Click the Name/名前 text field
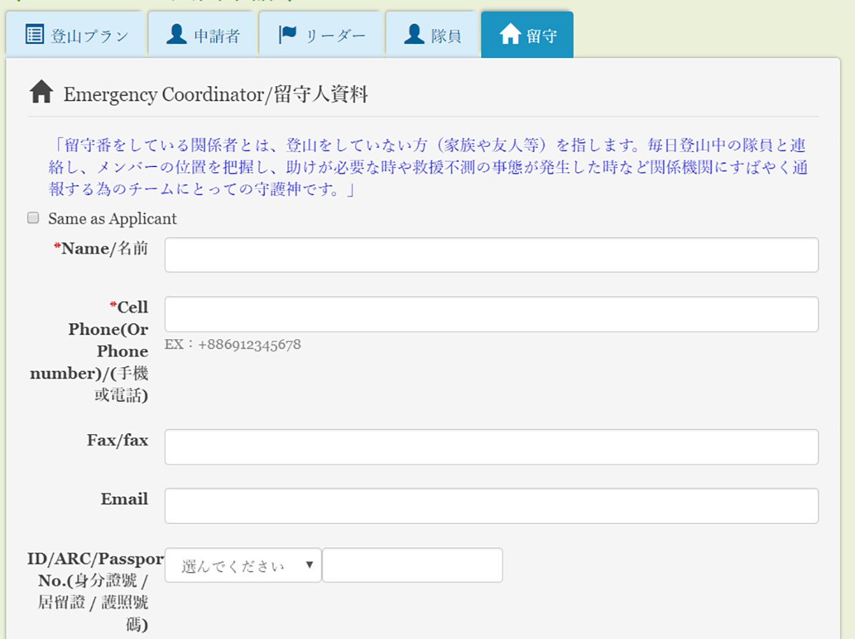 [491, 255]
